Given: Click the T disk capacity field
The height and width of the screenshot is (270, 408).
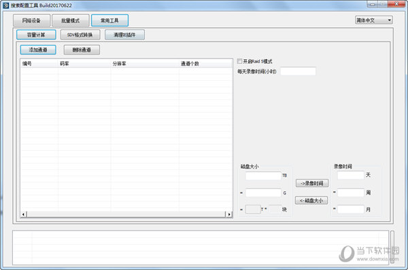Looking at the screenshot, I should click(253, 209).
